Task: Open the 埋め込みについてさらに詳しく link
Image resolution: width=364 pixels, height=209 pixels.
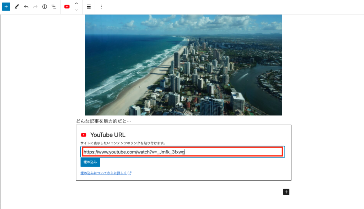Action: pos(106,173)
